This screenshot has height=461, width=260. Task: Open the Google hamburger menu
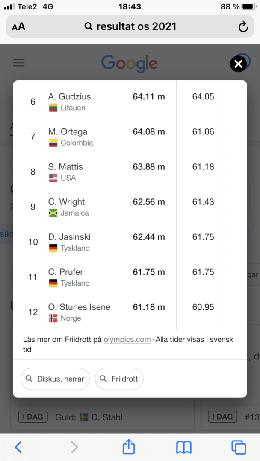point(19,63)
